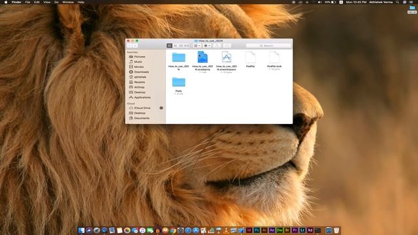Launch Adobe Illustrator from the Dock
This screenshot has width=418, height=235.
click(x=264, y=230)
